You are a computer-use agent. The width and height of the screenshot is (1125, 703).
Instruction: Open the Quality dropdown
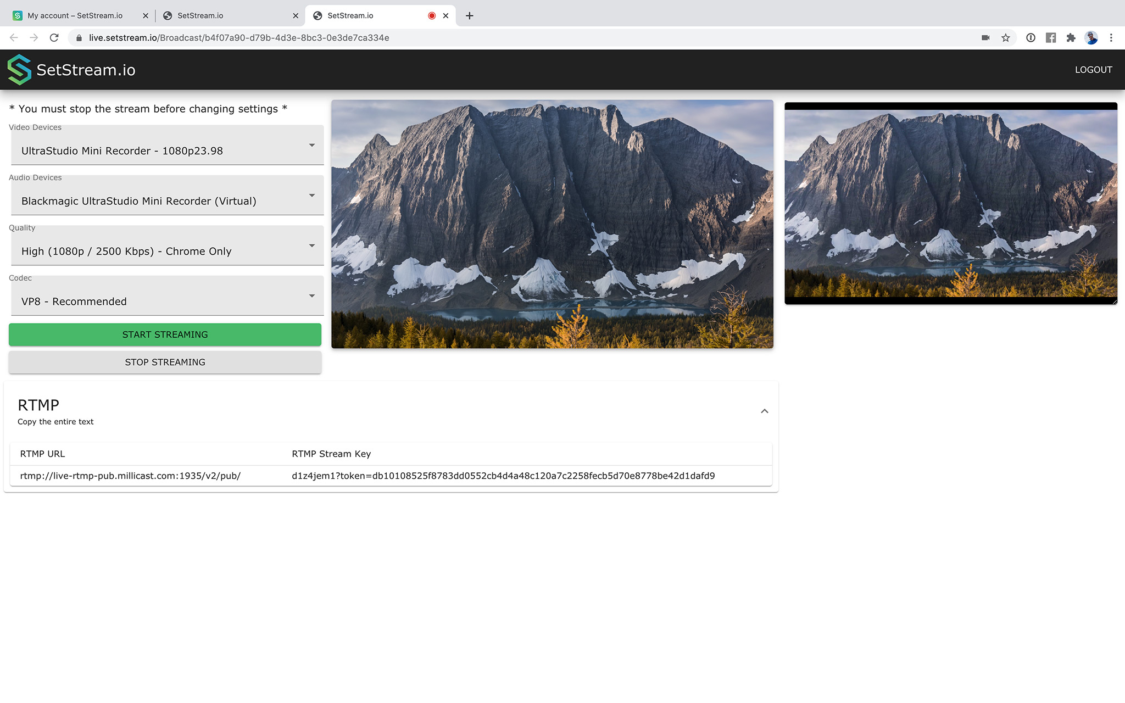point(167,246)
